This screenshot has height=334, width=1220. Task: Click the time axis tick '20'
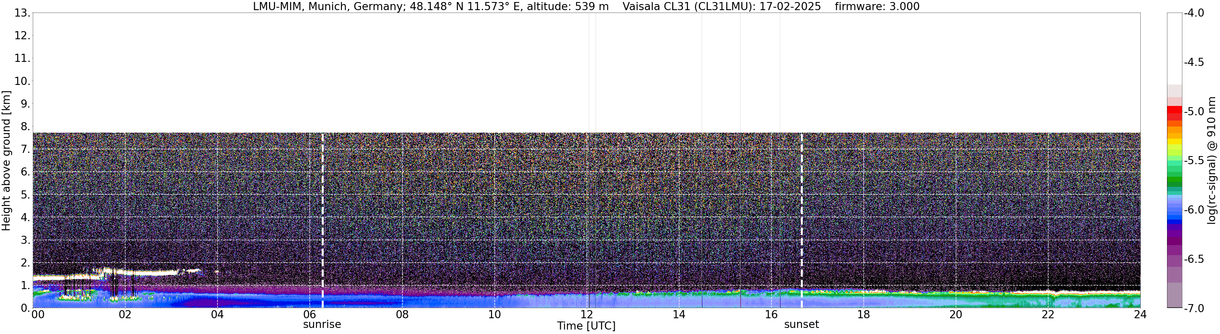coord(956,315)
